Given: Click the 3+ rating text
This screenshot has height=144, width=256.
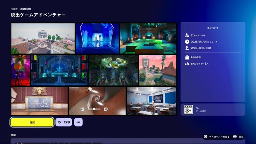Looking at the screenshot, I should (x=197, y=108).
